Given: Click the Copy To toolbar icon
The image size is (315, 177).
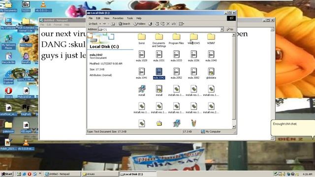Looking at the screenshot, I should [x=162, y=24].
